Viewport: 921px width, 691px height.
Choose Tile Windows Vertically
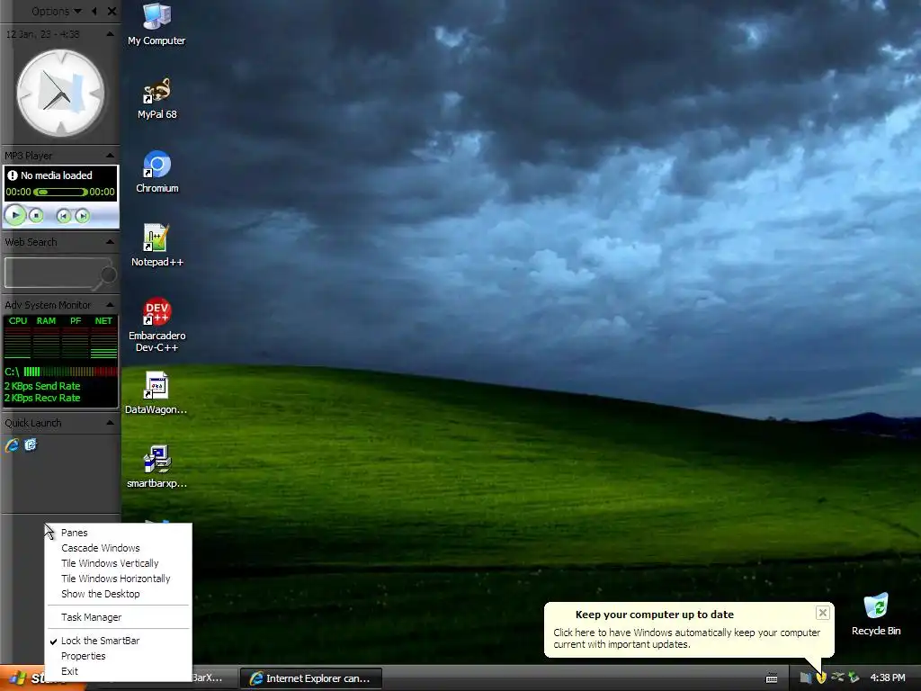pyautogui.click(x=118, y=563)
